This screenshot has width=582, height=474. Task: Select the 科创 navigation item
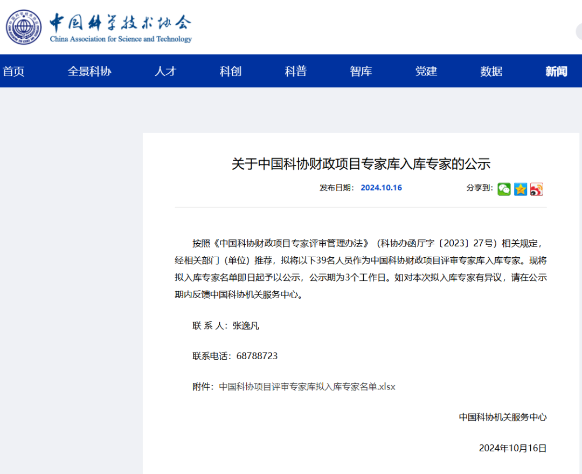231,71
